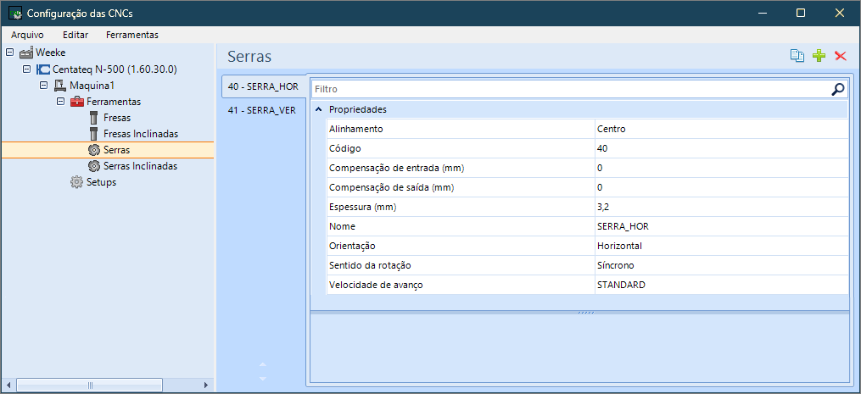Collapse the Centateq N-500 tree node
The image size is (861, 394).
(26, 69)
